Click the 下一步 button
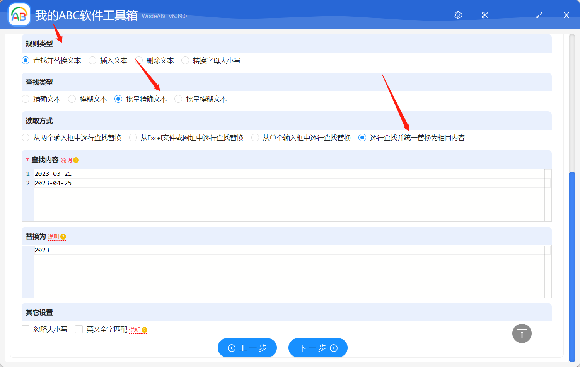Image resolution: width=580 pixels, height=367 pixels. 318,348
